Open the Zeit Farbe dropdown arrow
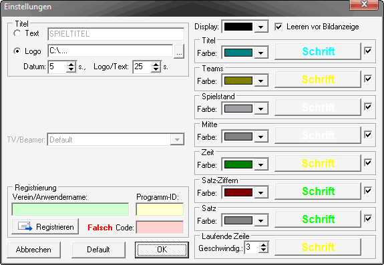Screen dimensions: 384x265 pos(261,164)
